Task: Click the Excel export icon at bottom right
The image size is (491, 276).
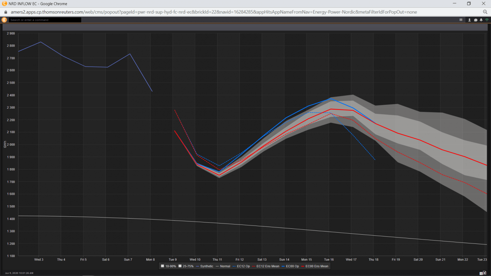Action: 484,273
